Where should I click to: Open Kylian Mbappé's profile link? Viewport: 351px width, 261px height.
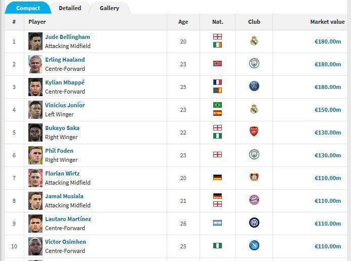(x=65, y=82)
